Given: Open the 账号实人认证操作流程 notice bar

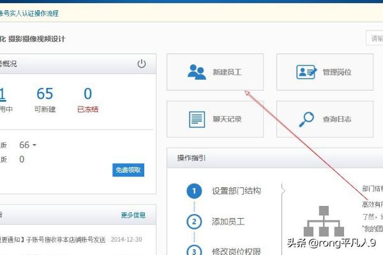Looking at the screenshot, I should pos(32,12).
